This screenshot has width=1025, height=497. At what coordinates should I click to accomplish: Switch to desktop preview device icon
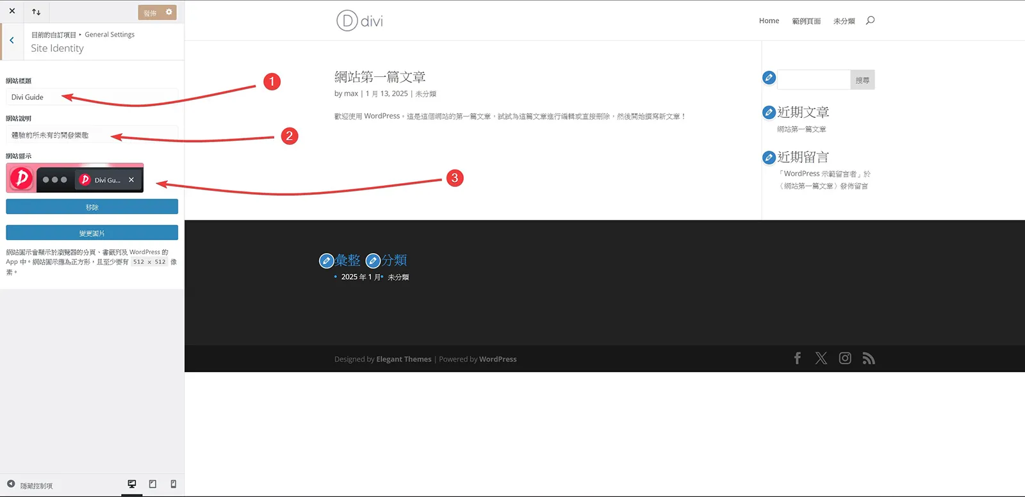[x=132, y=484]
